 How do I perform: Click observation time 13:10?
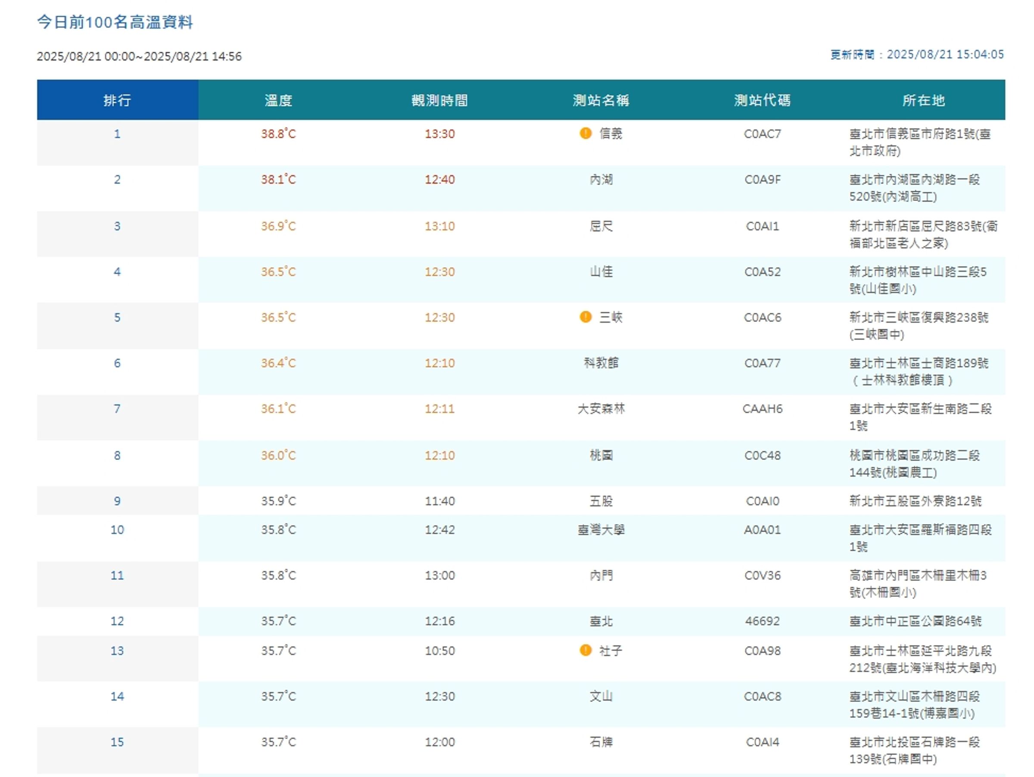(440, 226)
